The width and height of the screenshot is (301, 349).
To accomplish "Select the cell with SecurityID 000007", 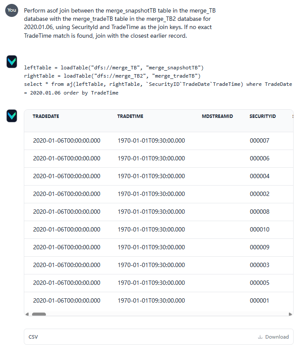I will [259, 140].
